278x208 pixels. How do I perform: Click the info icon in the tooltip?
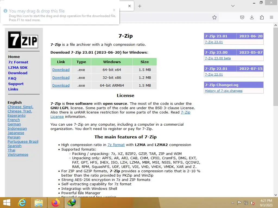pos(5,11)
